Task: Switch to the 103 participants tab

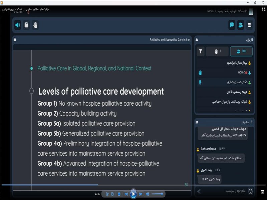Action: (x=241, y=52)
